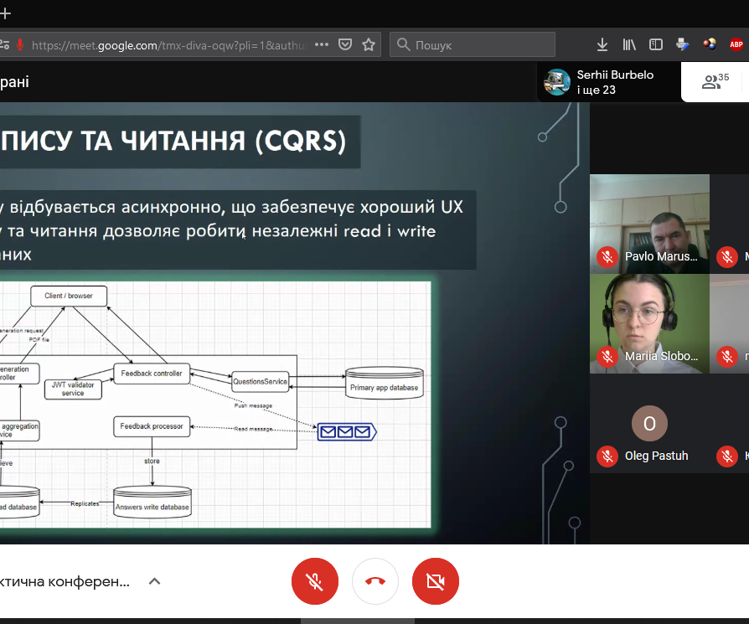This screenshot has height=624, width=749.
Task: Toggle the Firefox sidebar view icon
Action: pyautogui.click(x=656, y=44)
